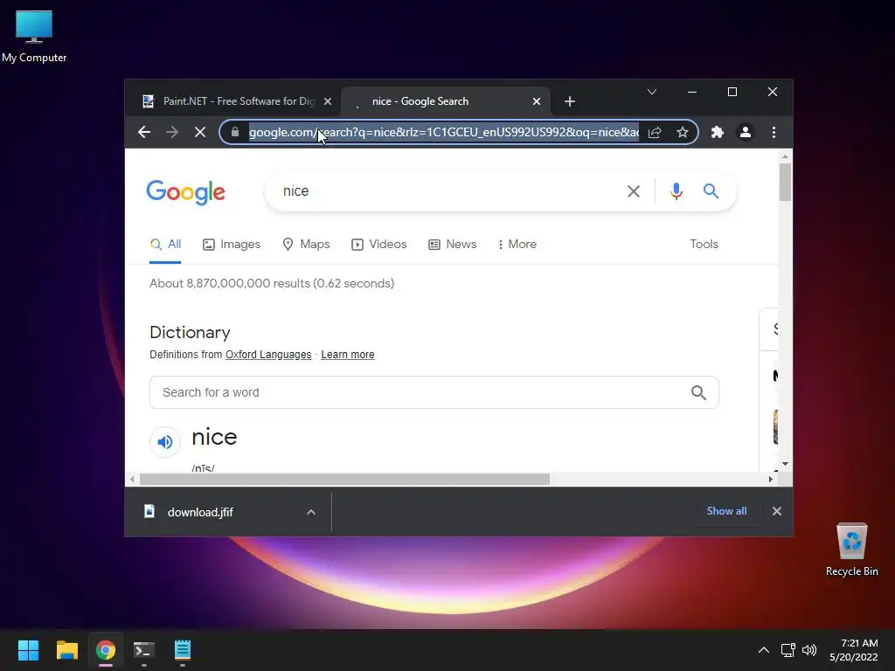This screenshot has width=895, height=671.
Task: Click the scroll down arrow
Action: click(786, 464)
